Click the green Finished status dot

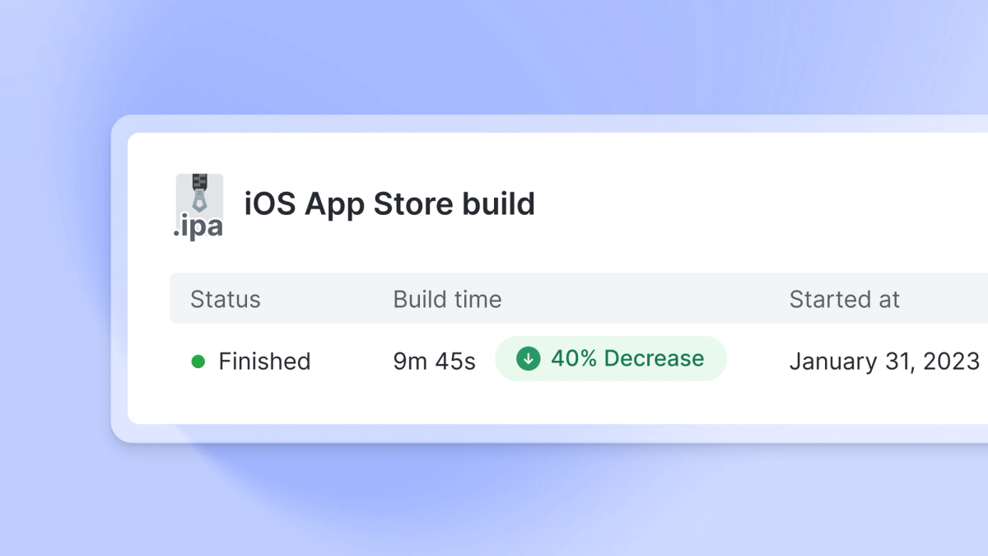198,361
